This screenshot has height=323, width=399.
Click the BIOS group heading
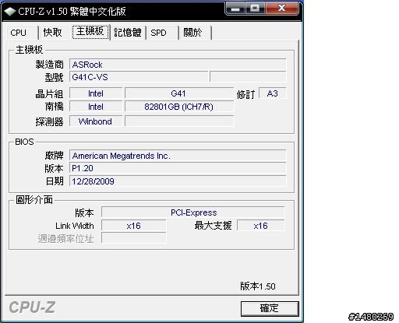[x=24, y=142]
